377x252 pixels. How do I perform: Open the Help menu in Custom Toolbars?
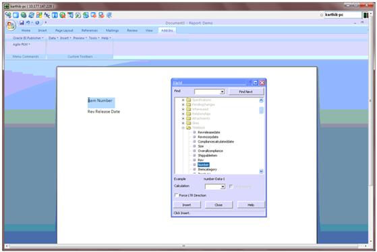tap(106, 38)
